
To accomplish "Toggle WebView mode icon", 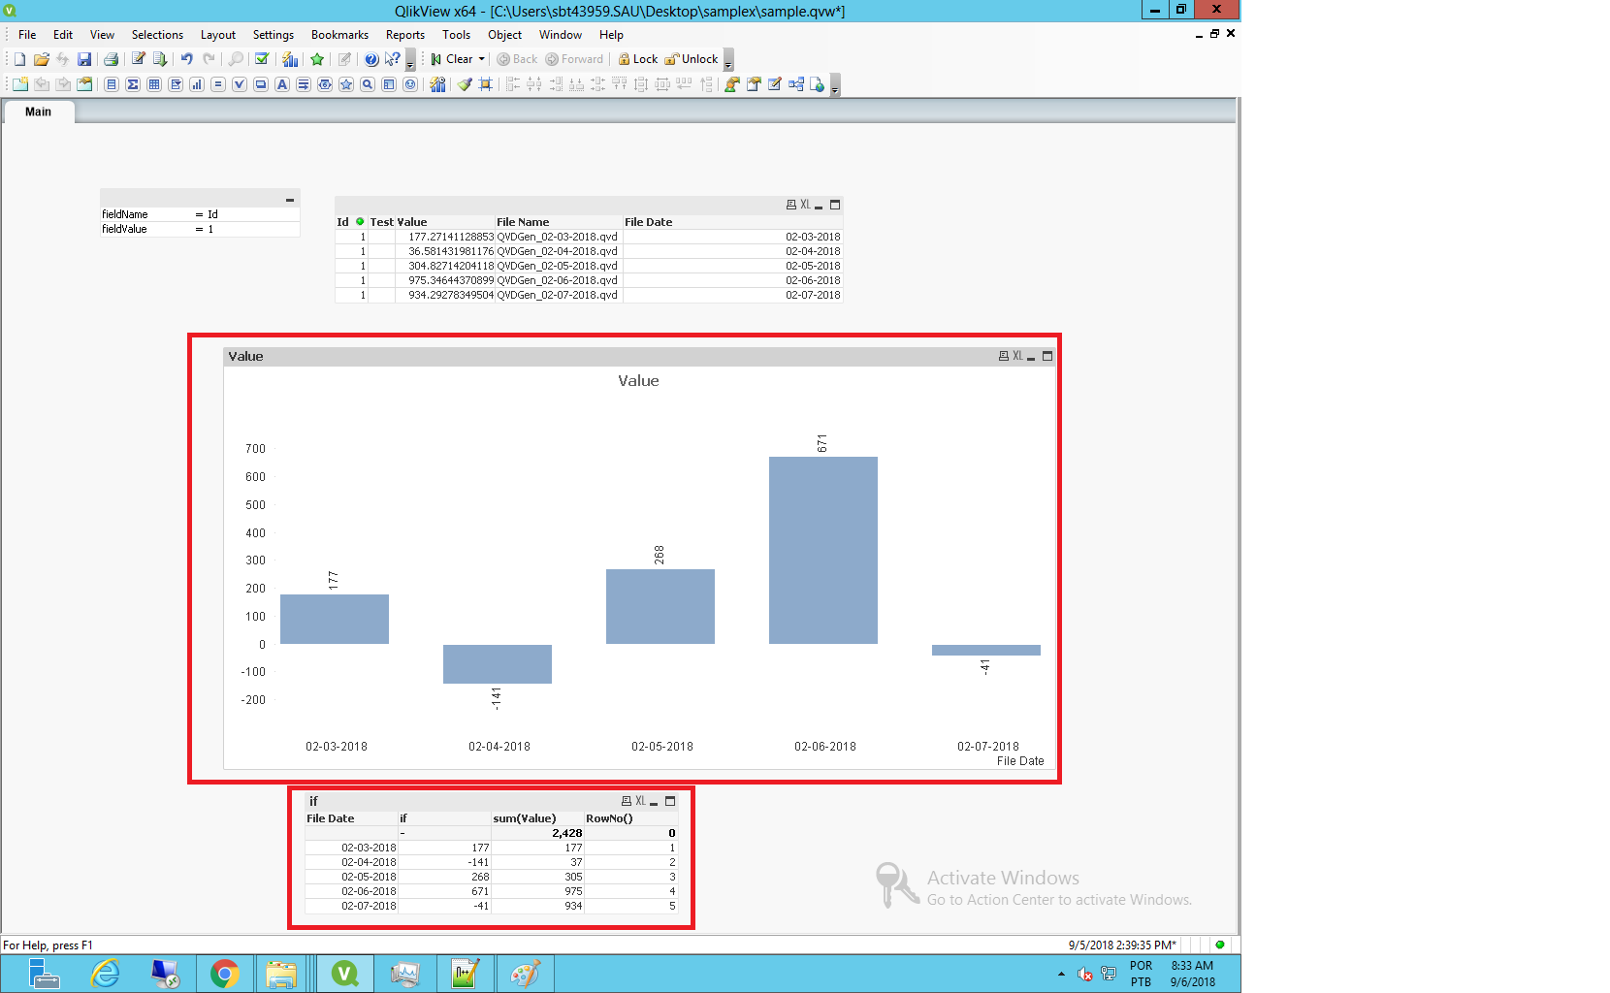I will (x=817, y=84).
